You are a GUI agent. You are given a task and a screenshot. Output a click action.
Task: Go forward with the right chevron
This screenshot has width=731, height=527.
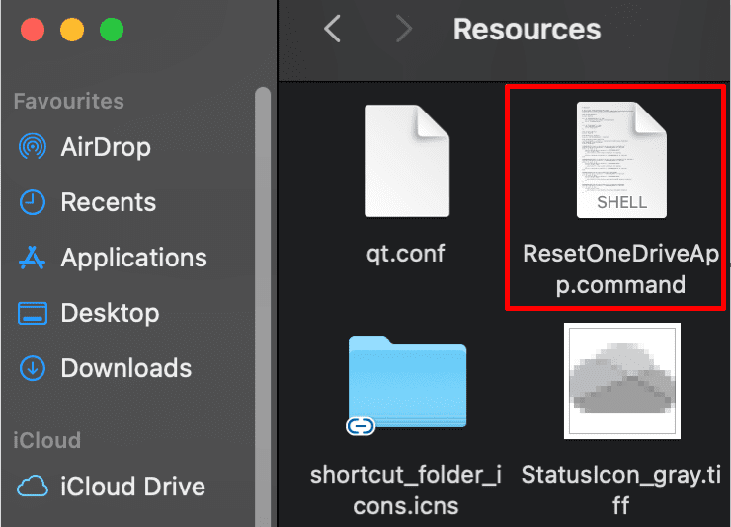403,30
